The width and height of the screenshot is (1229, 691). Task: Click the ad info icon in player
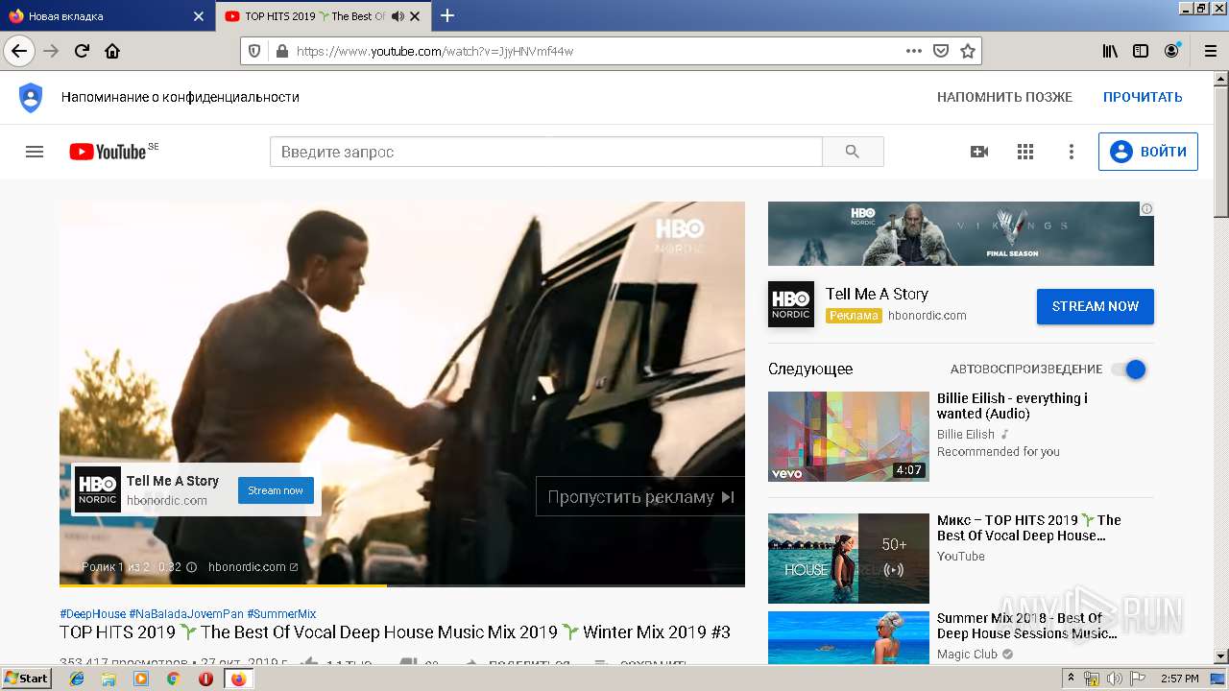[x=191, y=567]
